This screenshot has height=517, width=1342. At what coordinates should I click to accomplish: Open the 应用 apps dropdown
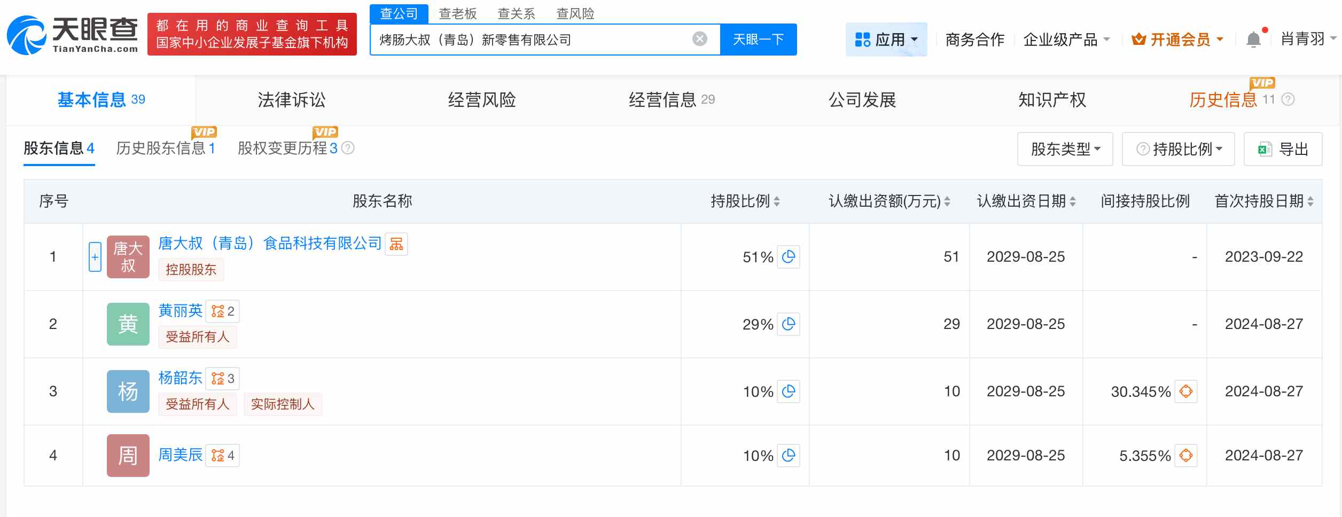(x=886, y=39)
